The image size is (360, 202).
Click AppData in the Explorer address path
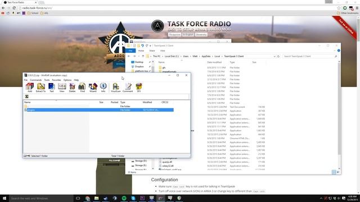click(x=206, y=56)
